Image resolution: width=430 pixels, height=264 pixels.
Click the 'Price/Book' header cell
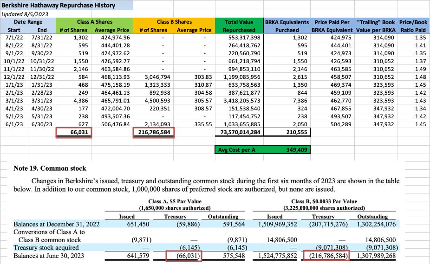tap(413, 22)
